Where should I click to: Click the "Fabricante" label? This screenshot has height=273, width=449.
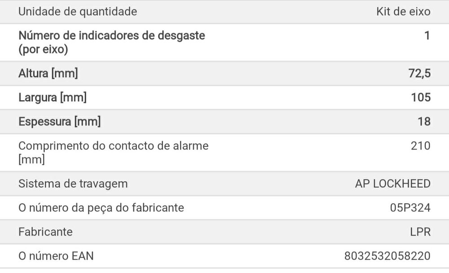click(x=45, y=232)
